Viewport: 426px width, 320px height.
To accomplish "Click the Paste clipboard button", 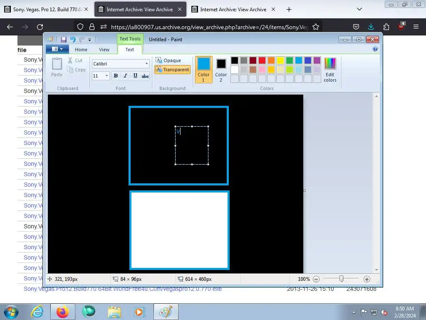I will (57, 67).
